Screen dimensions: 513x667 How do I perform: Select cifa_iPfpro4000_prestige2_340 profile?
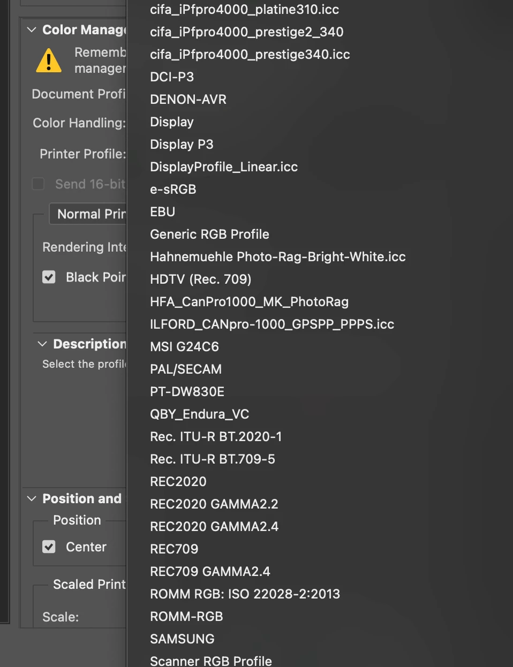click(x=246, y=32)
